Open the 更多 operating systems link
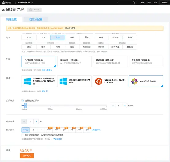The height and width of the screenshot is (162, 170). pos(44,91)
